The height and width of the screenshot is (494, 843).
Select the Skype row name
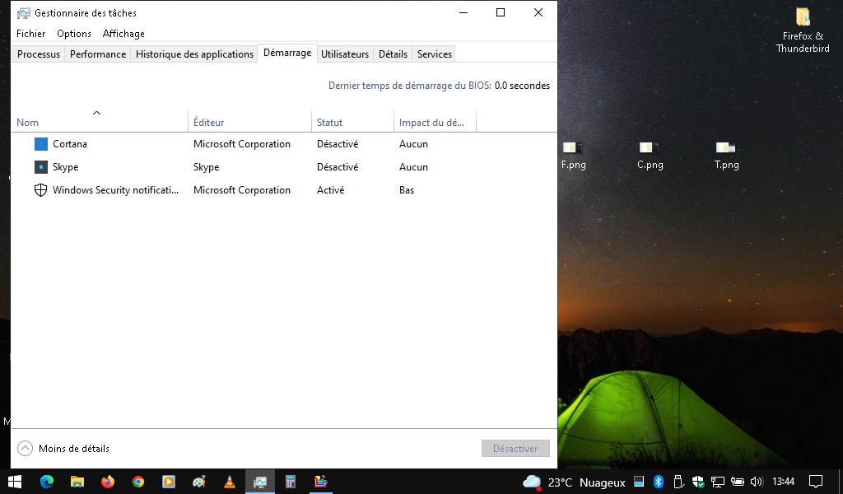click(66, 167)
